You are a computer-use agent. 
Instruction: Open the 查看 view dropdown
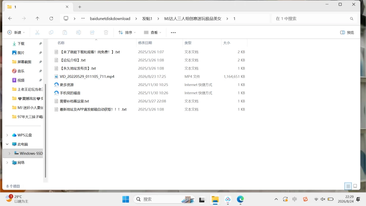(x=152, y=33)
